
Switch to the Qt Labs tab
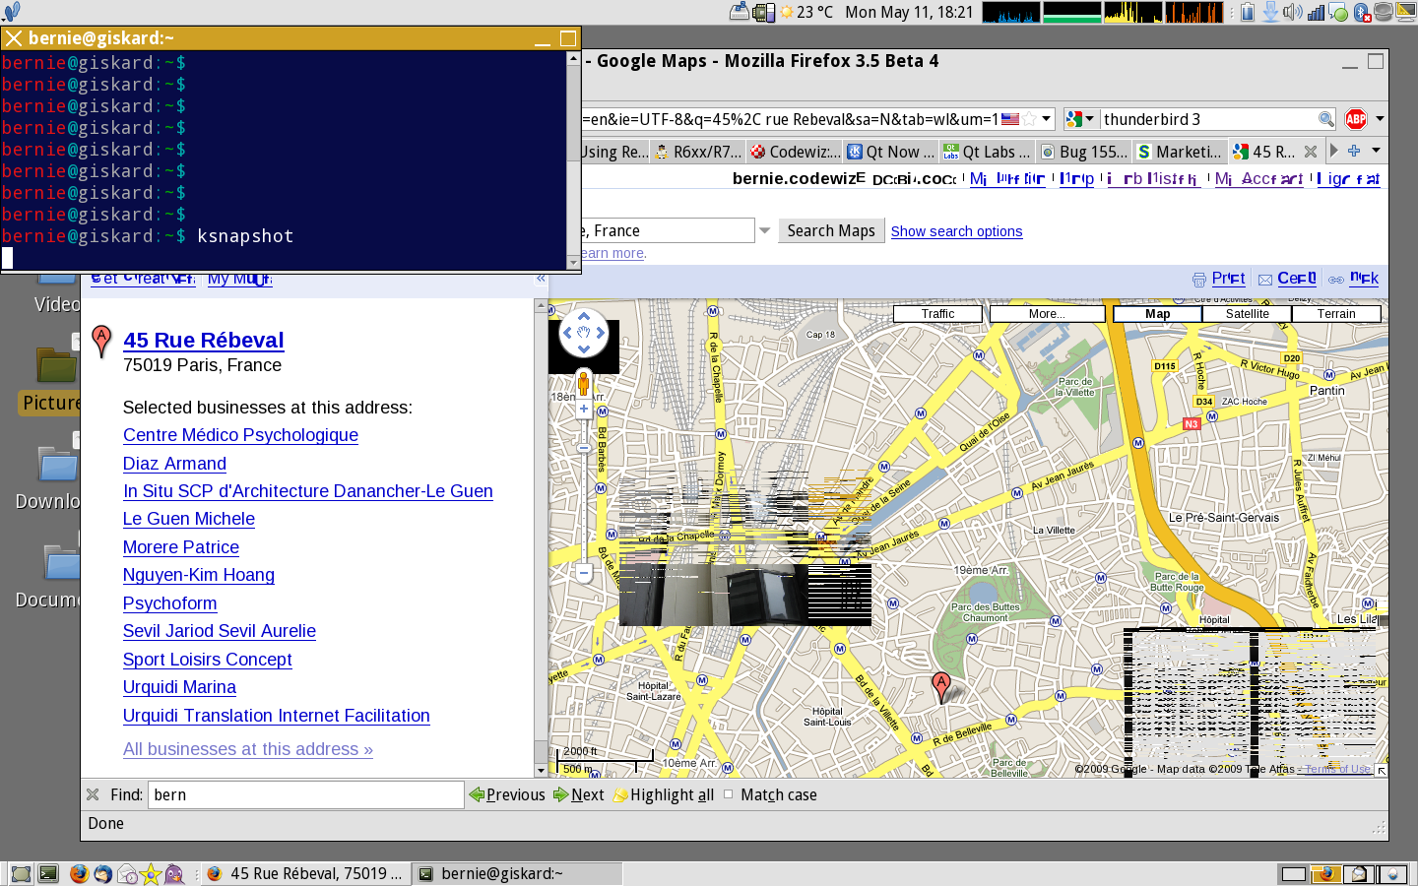click(x=988, y=152)
